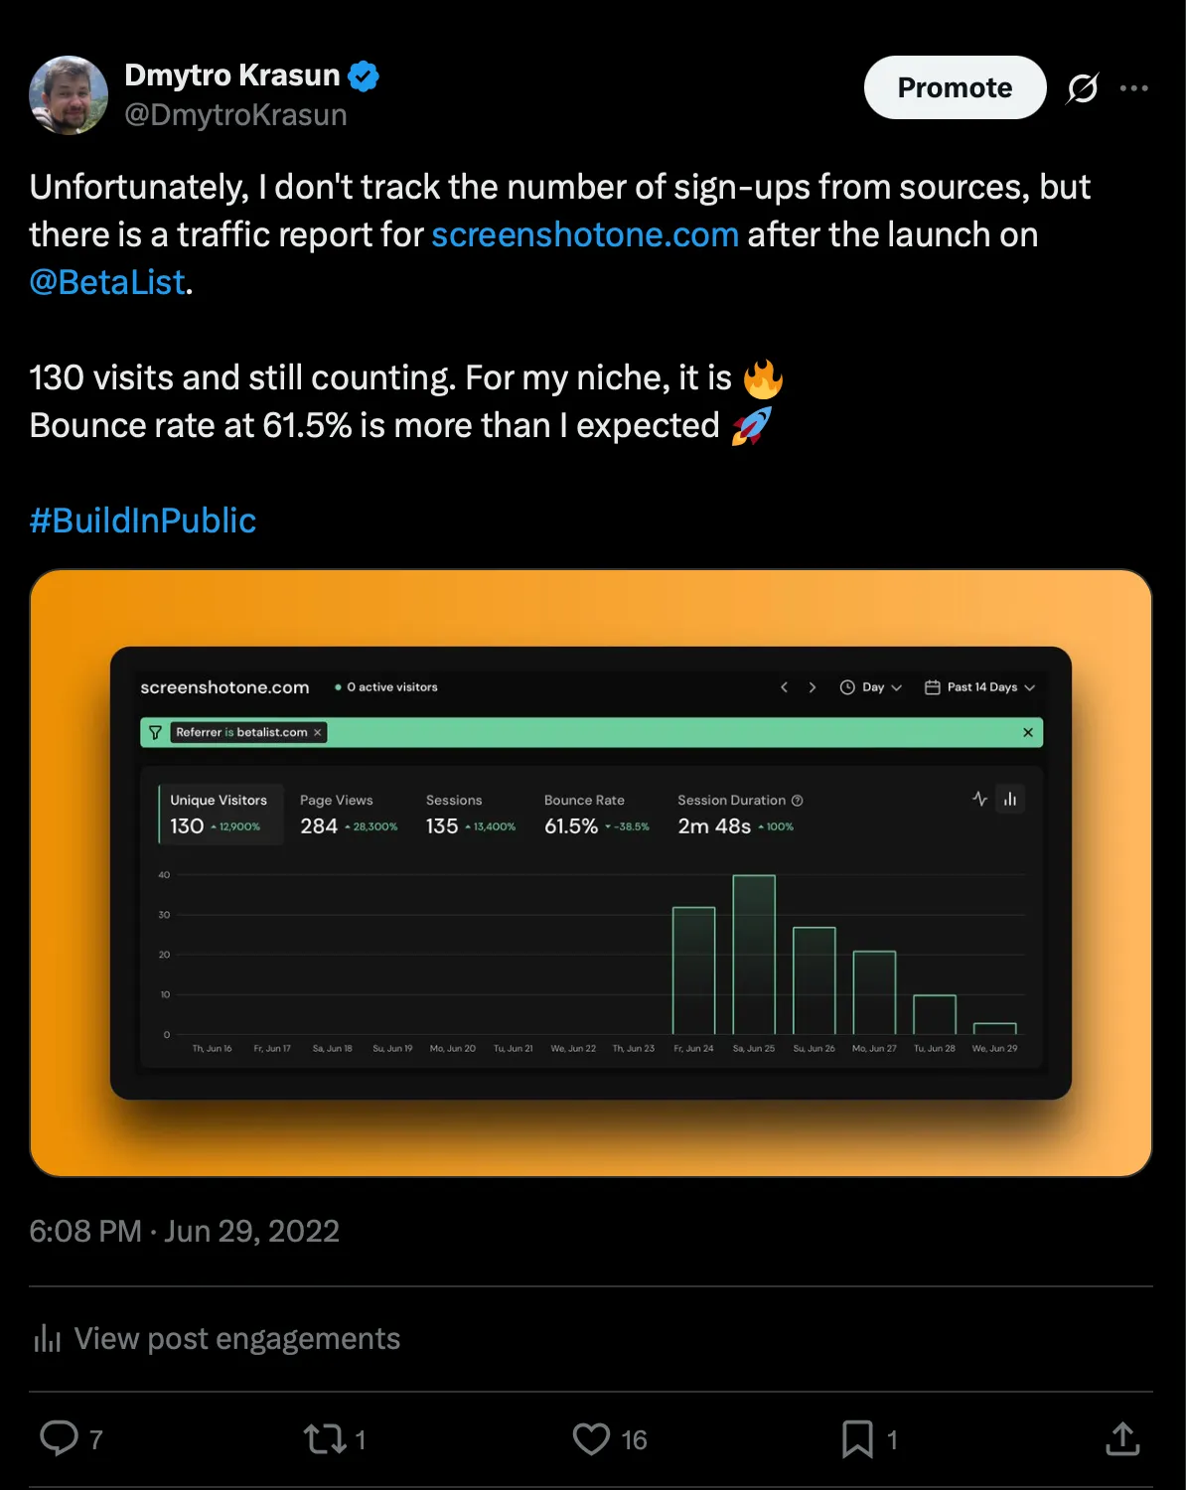
Task: Select the bar chart view icon
Action: click(x=1010, y=799)
